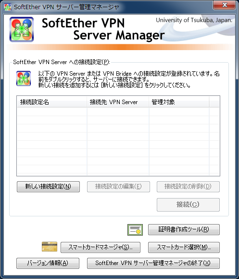239x279 pixels.
Task: Click the SoftEther VPN Server Manager logo icon
Action: click(22, 29)
